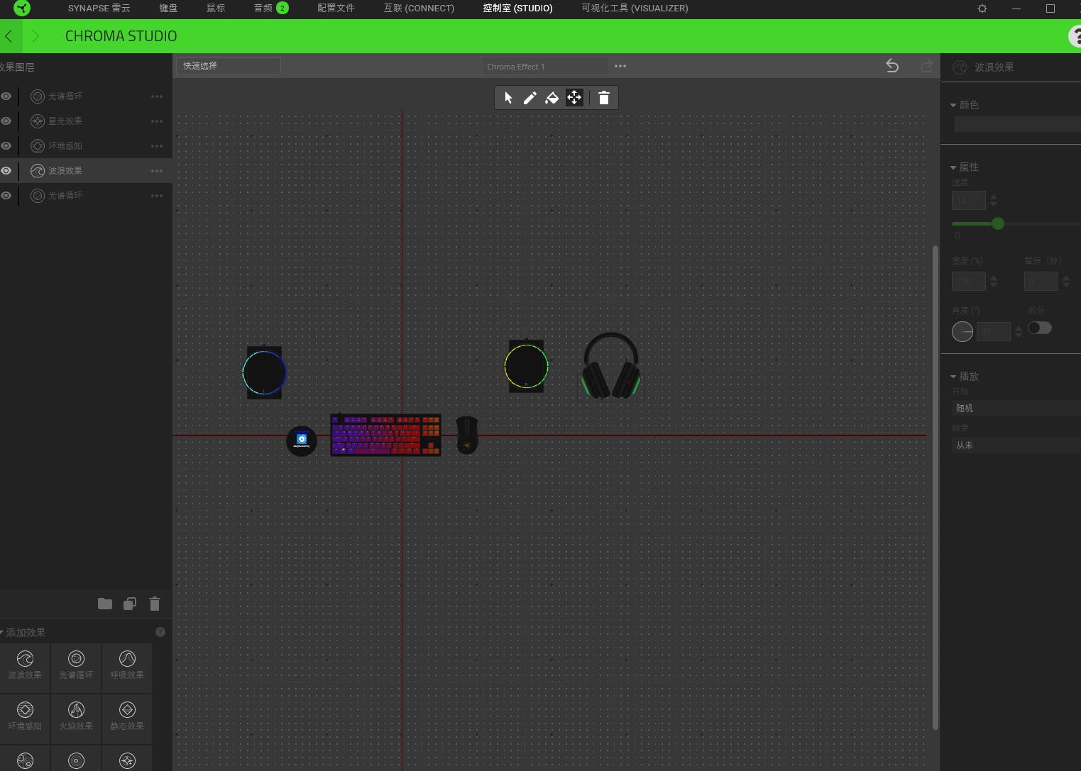Click the undo arrow icon
The height and width of the screenshot is (771, 1081).
pos(892,66)
